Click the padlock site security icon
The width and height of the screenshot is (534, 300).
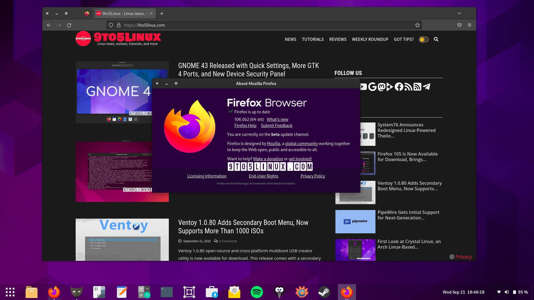point(119,25)
